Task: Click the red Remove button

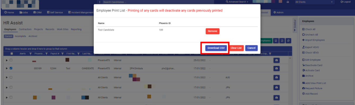Action: pyautogui.click(x=213, y=31)
